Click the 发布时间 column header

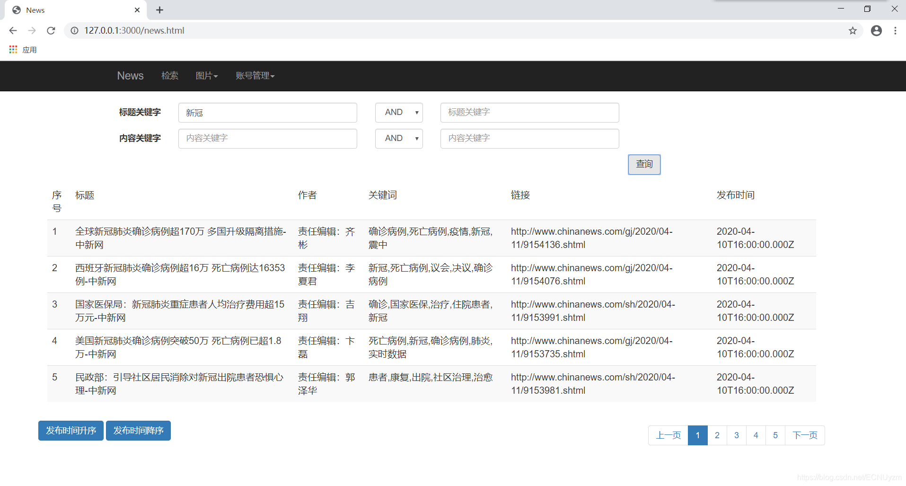pyautogui.click(x=736, y=195)
